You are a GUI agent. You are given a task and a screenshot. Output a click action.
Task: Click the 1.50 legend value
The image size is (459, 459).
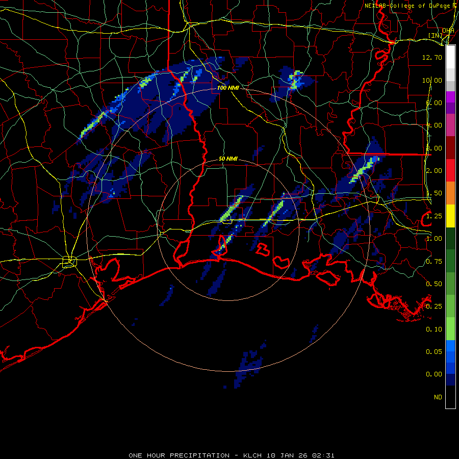434,193
